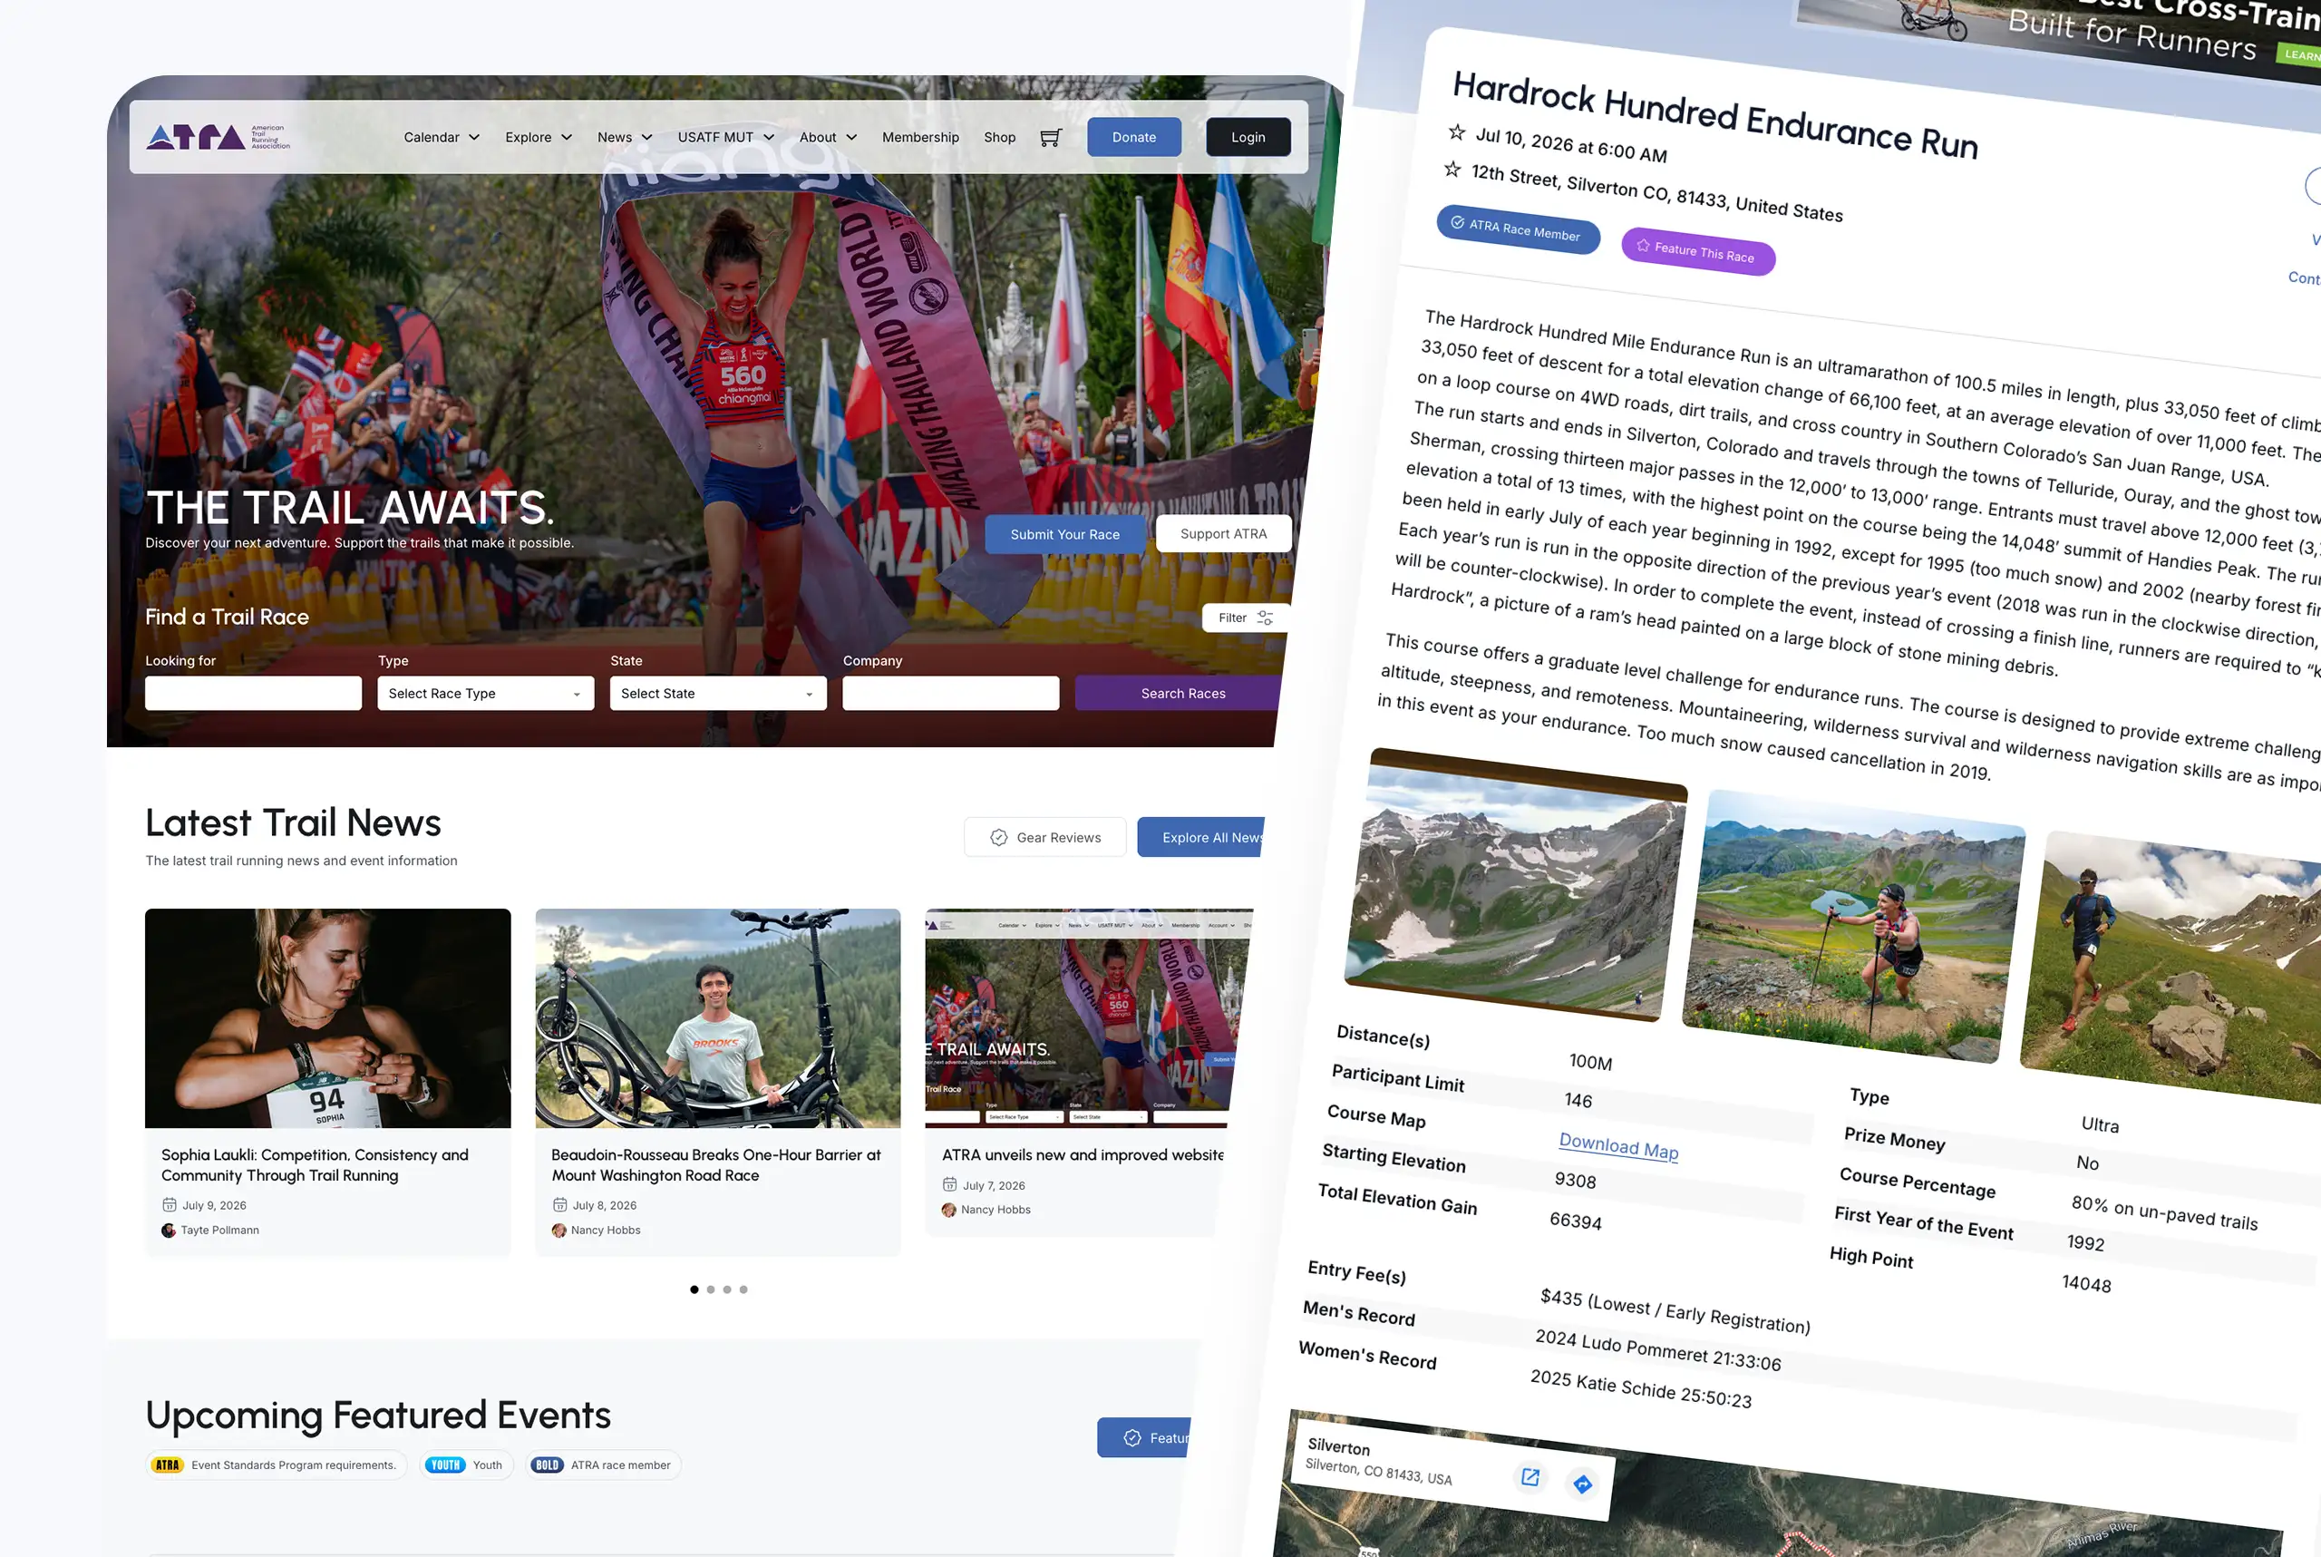Click the Nancy Hobbs avatar under website article
Screen dimensions: 2321x1557
click(x=949, y=1210)
